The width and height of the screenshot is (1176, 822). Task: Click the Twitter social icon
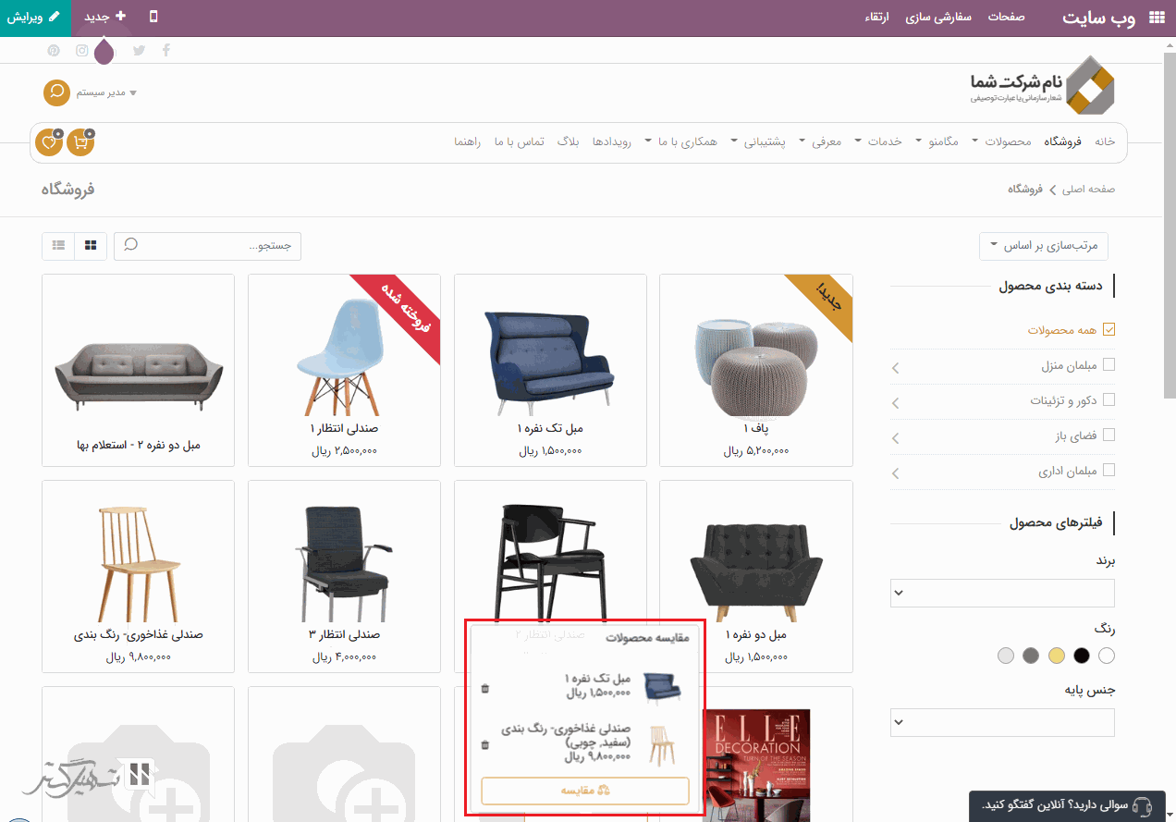pyautogui.click(x=140, y=50)
